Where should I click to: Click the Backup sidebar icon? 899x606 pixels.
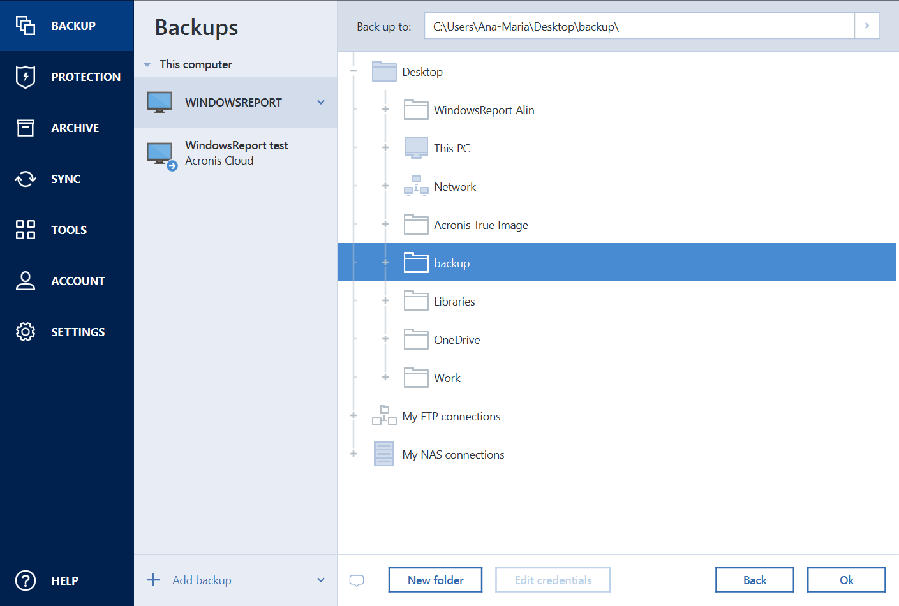[x=26, y=26]
